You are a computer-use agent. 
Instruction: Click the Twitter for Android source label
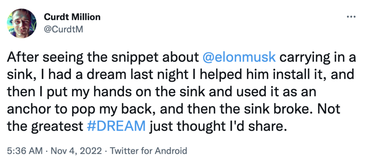[x=149, y=150]
